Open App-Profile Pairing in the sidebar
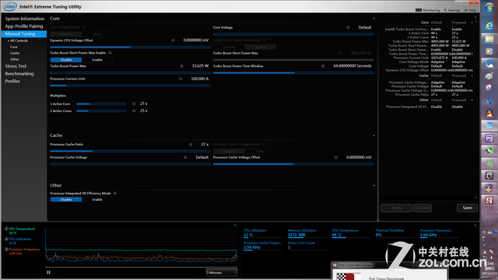This screenshot has width=498, height=280. [24, 26]
